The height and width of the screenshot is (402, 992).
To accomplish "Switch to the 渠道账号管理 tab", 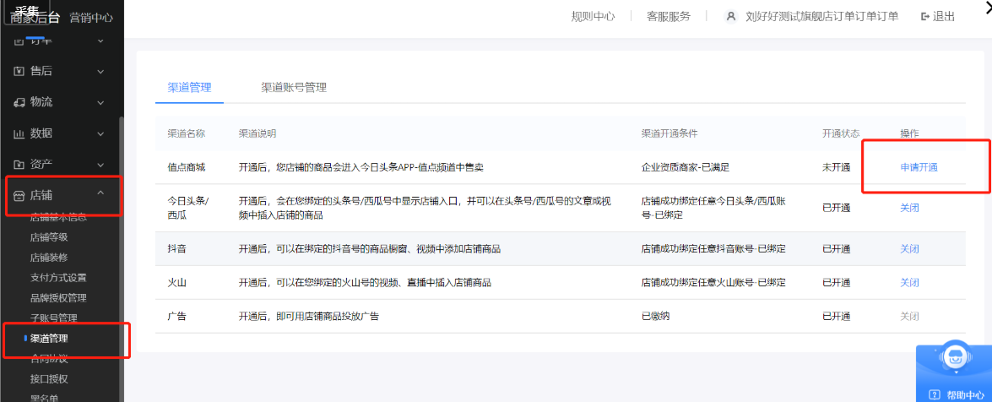I will click(x=294, y=87).
